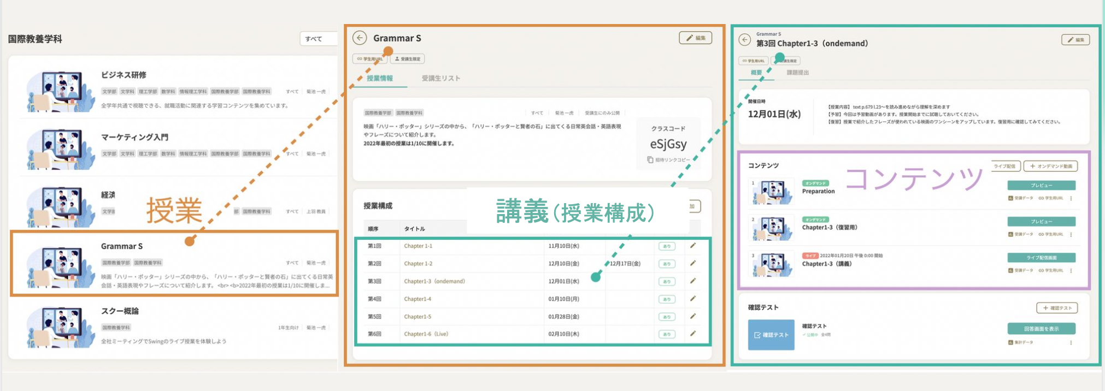Click back arrow next to 第3回 Chapter1-3 heading
Viewport: 1105px width, 391px height.
click(x=744, y=40)
